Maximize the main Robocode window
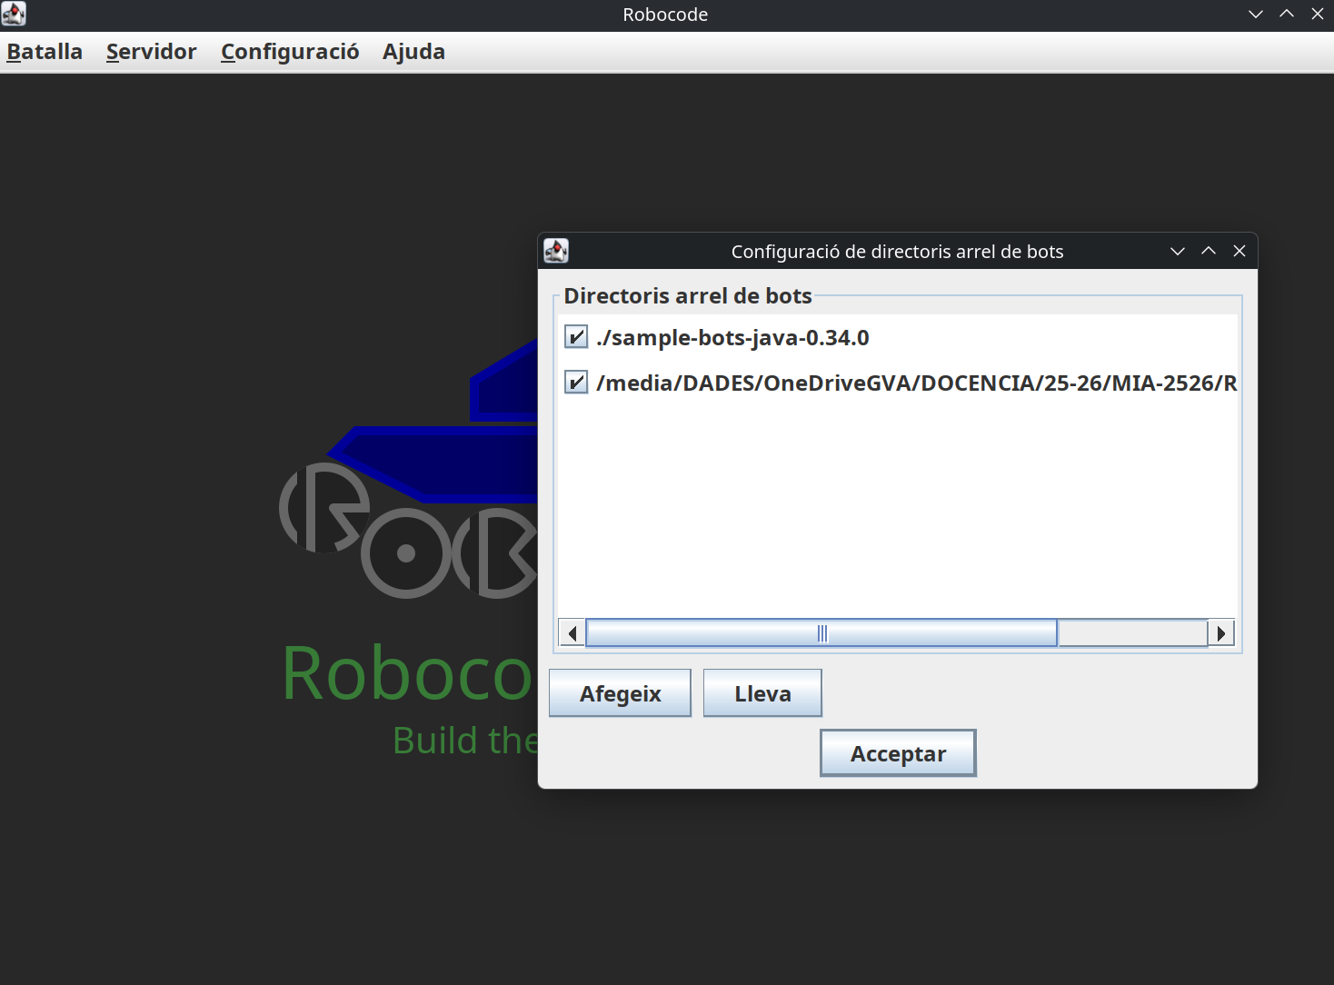The image size is (1334, 985). [x=1287, y=14]
